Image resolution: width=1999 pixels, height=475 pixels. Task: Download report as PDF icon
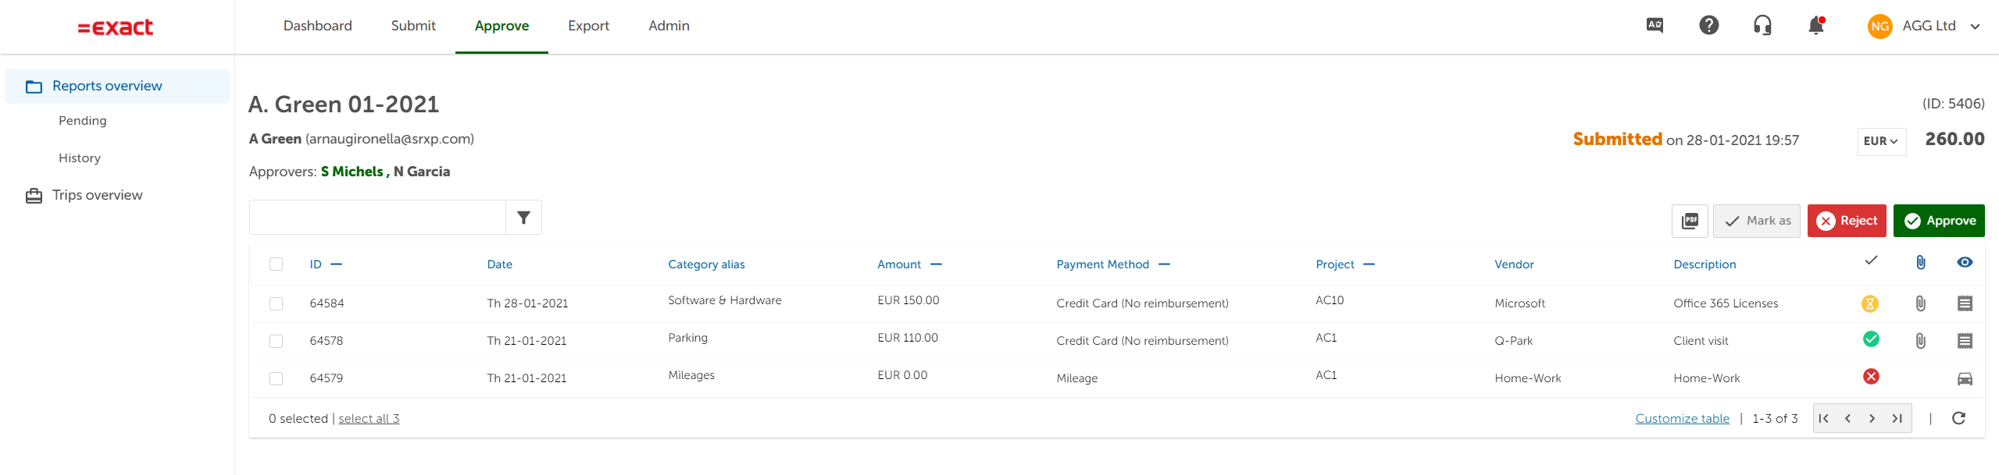click(x=1690, y=221)
